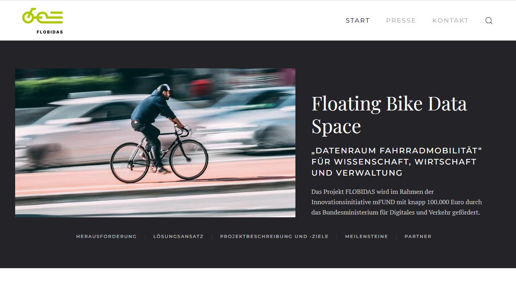Click the cyclist's cap in the photo

pyautogui.click(x=164, y=88)
